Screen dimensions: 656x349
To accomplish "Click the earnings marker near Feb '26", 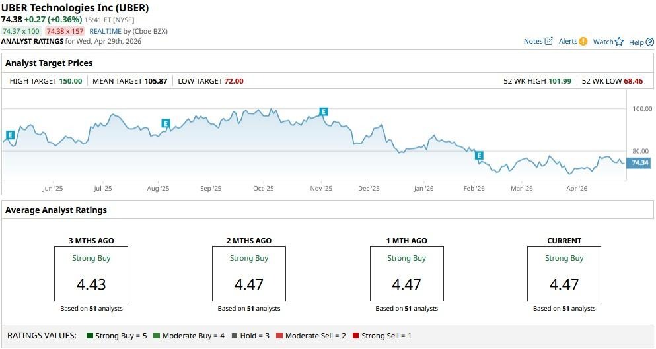I will tap(479, 156).
